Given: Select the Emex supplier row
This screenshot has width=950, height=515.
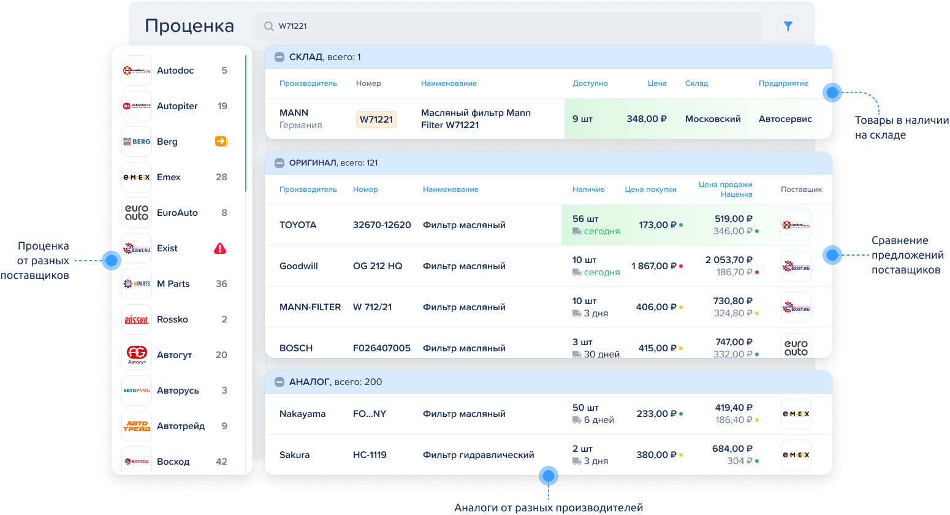Looking at the screenshot, I should tap(178, 177).
